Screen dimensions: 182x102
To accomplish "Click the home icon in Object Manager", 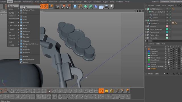I will coord(181,6).
